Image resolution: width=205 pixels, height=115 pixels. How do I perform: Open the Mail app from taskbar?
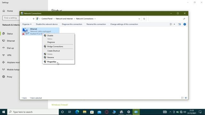[99, 112]
